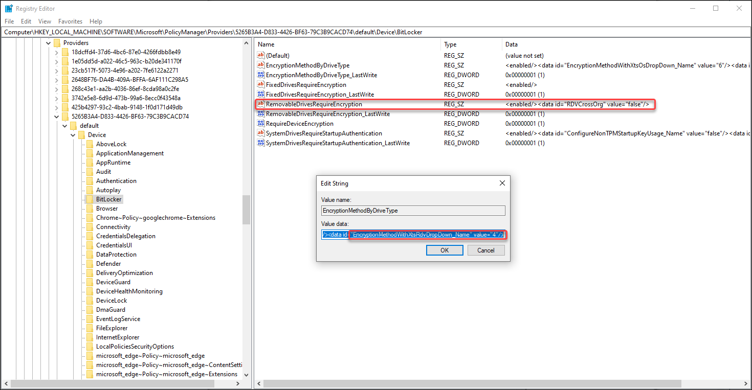Click the Defender folder icon

point(90,264)
